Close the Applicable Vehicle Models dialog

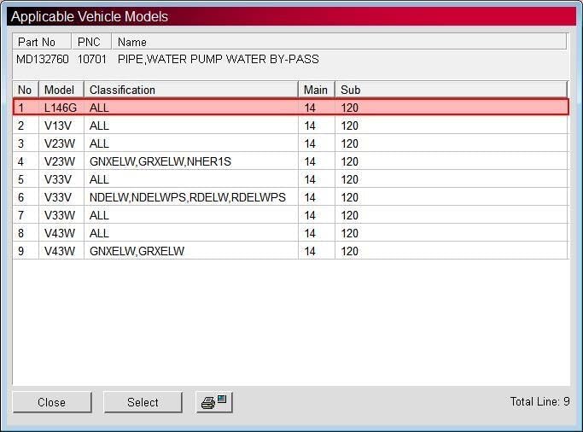pyautogui.click(x=52, y=402)
